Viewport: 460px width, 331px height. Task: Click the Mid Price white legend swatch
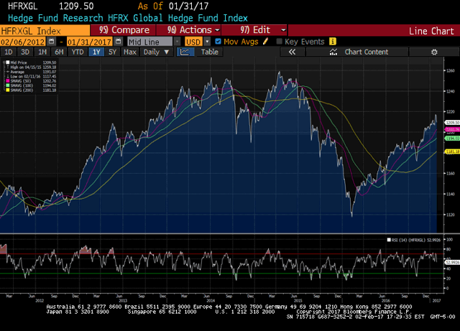coord(8,62)
